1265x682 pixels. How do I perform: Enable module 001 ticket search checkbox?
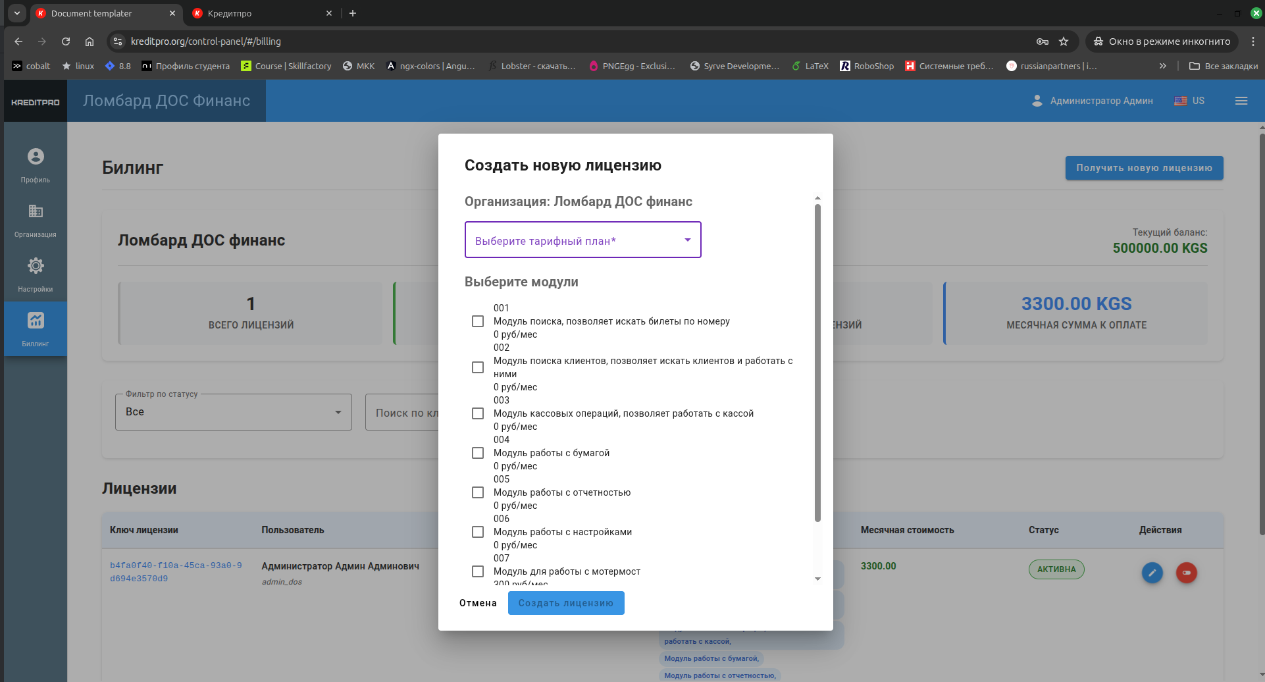click(478, 321)
